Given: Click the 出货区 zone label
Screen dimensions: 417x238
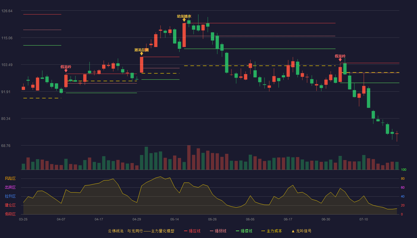Looking at the screenshot, I should point(10,187).
